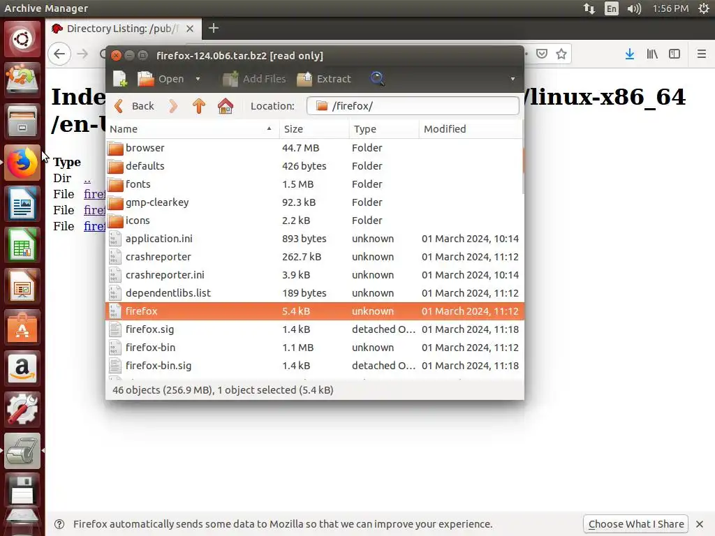Click the Archive Manager launcher icon
Screen dimensions: 715x536
tap(22, 451)
